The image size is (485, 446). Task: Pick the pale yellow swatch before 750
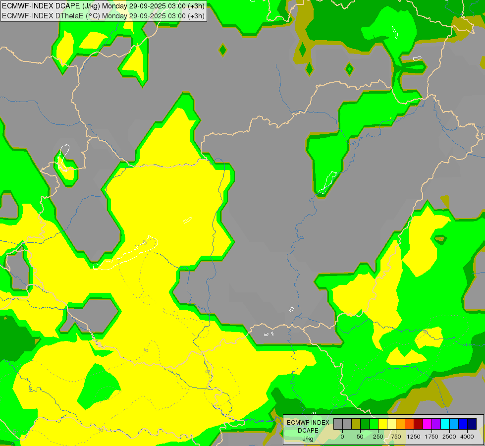click(x=391, y=424)
